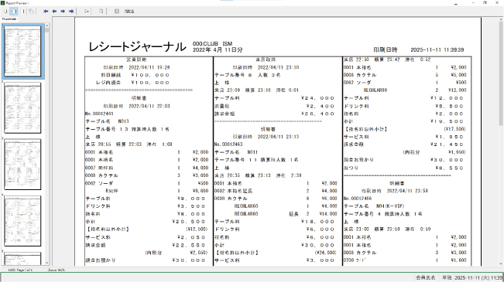Click the REGULAR60 延長 ¥14,000 row
Image resolution: width=504 pixels, height=282 pixels.
286,214
